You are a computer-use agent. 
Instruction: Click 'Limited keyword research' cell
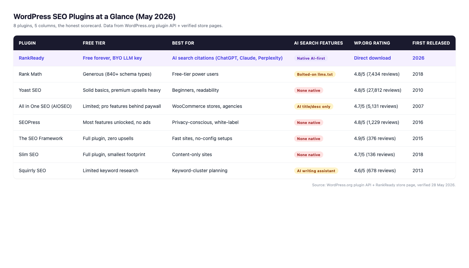click(111, 171)
